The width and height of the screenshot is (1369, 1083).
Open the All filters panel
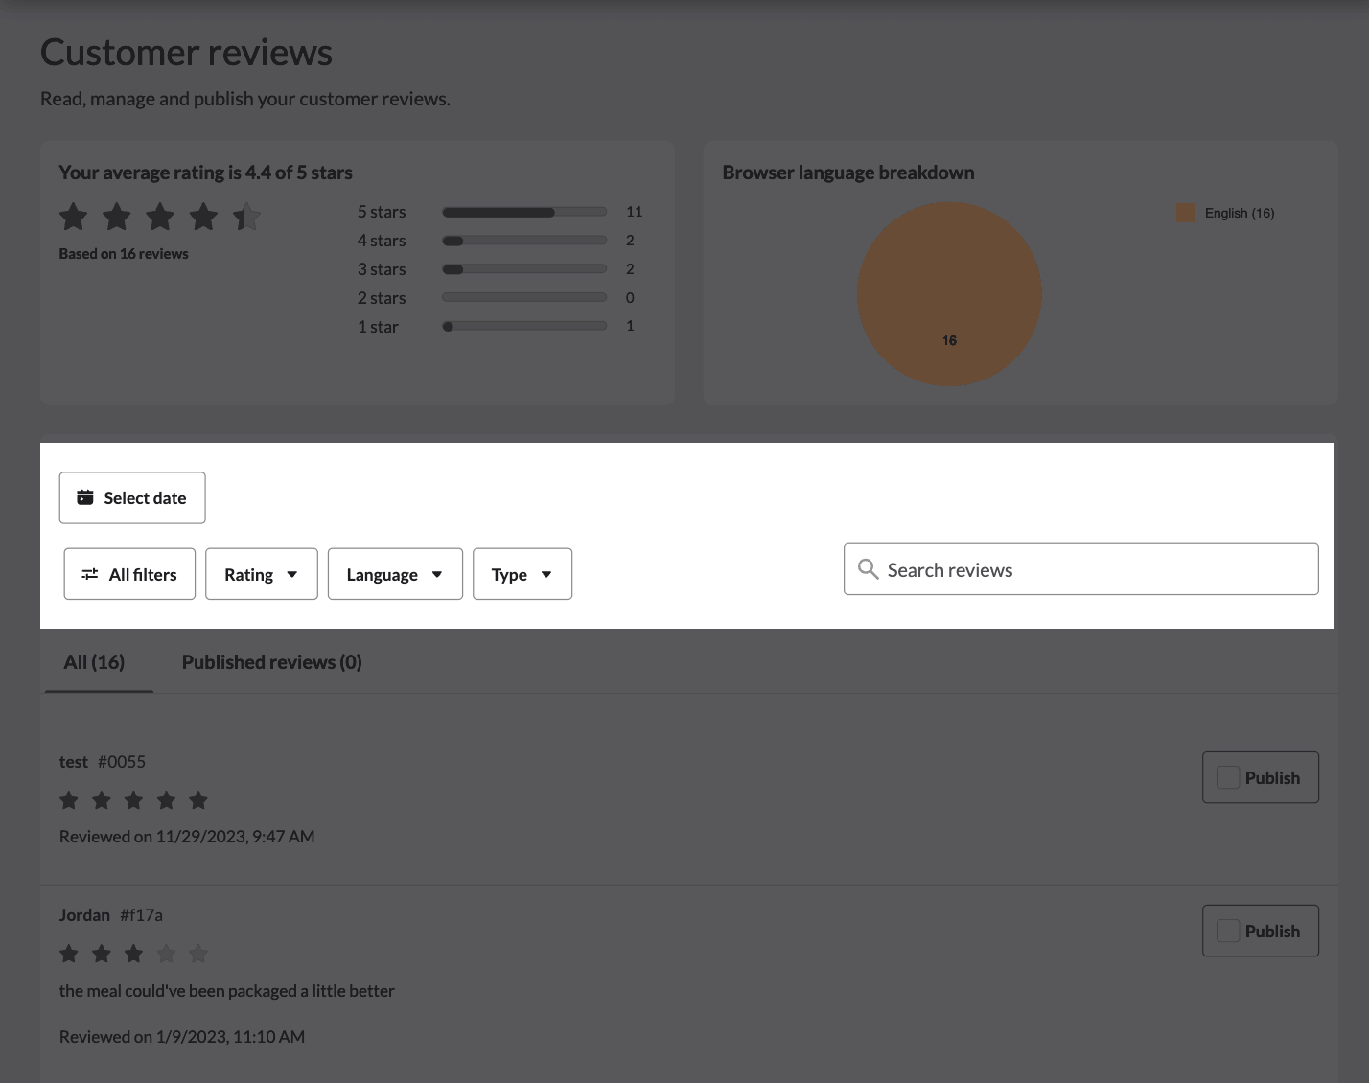[128, 573]
